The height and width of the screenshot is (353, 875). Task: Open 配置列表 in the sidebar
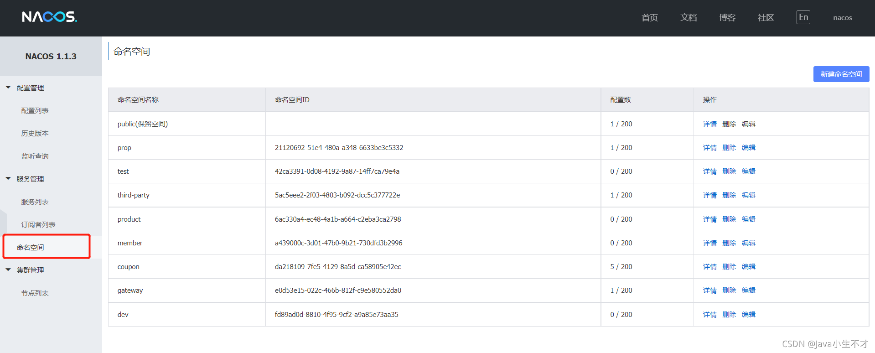35,110
